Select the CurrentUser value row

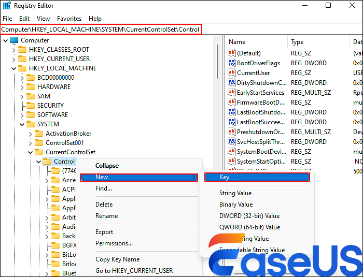[253, 73]
